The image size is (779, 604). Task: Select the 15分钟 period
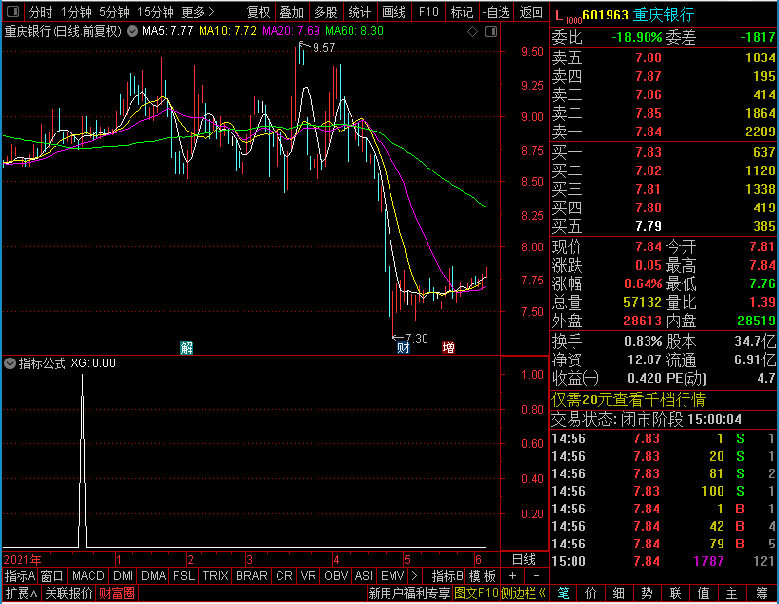click(155, 12)
